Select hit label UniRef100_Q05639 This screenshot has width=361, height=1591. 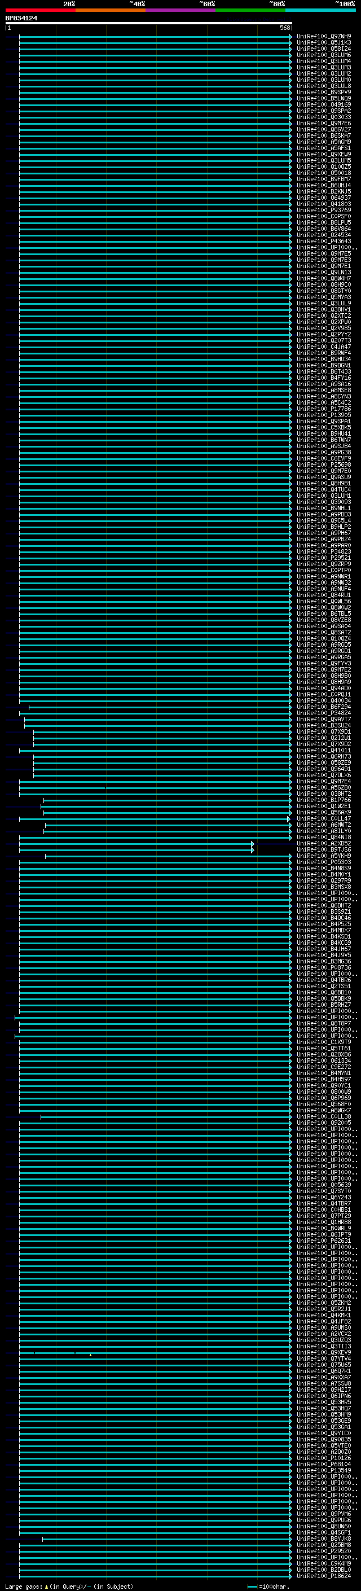(324, 1185)
